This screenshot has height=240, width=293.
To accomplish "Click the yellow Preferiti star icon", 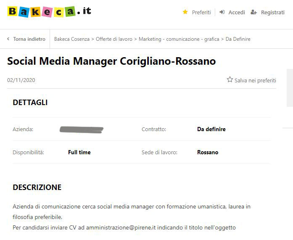I will coord(185,12).
